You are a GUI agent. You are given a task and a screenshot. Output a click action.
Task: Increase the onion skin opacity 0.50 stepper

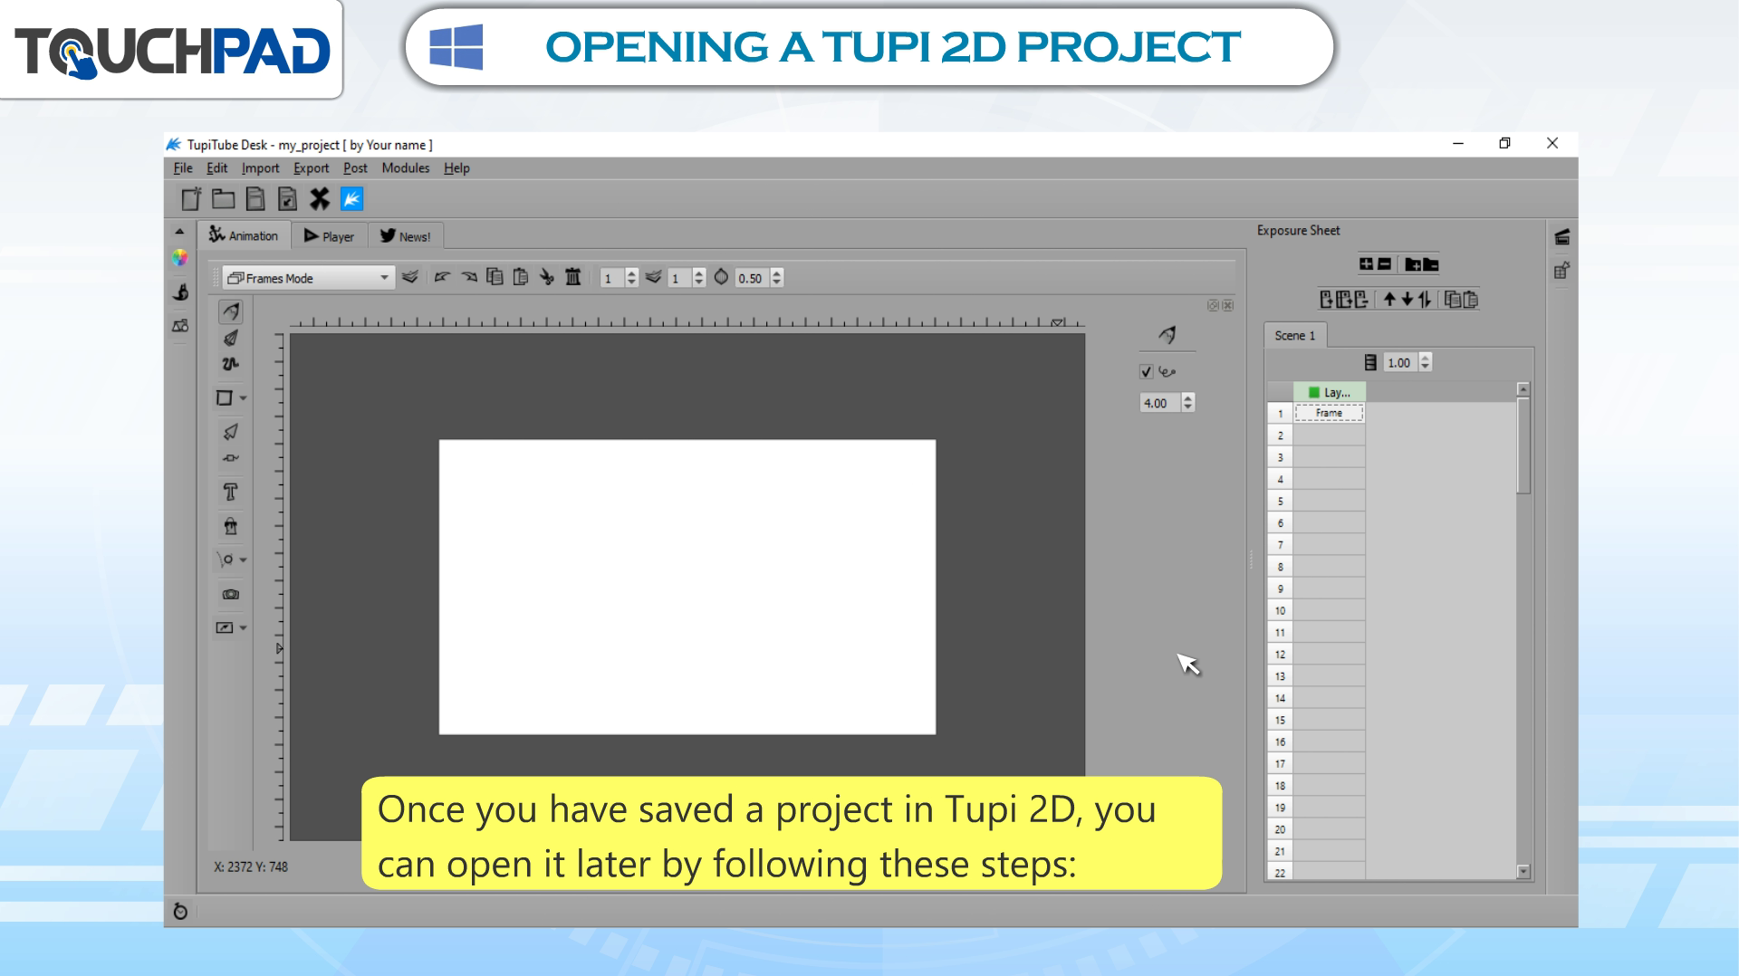777,273
